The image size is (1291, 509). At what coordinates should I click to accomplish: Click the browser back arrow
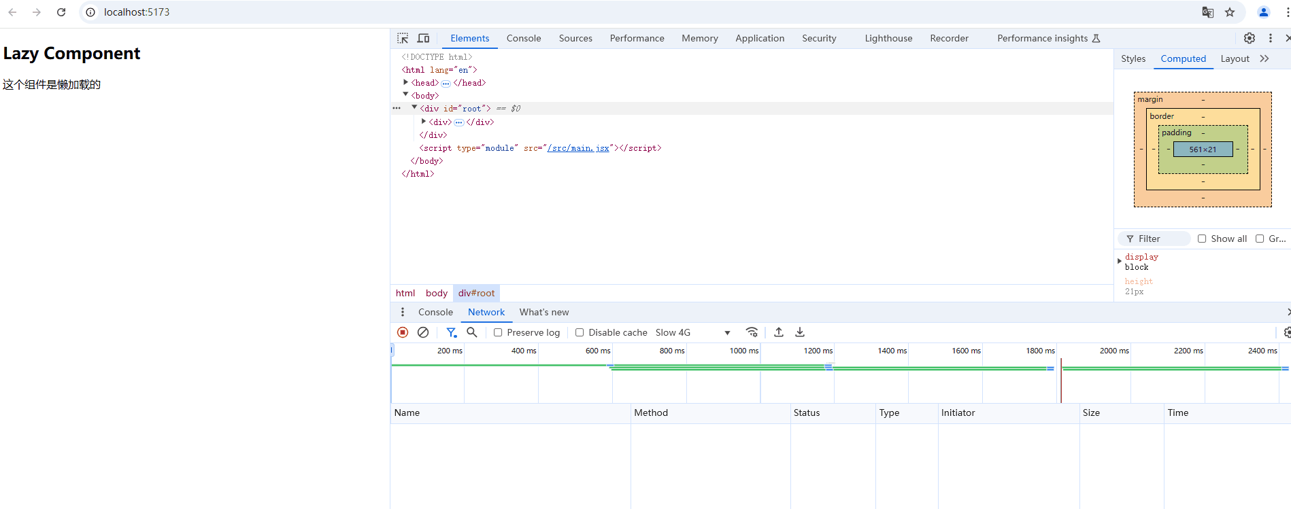(x=12, y=12)
